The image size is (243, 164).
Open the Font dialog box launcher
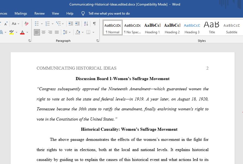pos(29,41)
